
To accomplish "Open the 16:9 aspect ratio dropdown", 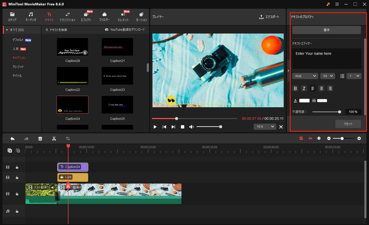I will [x=265, y=126].
